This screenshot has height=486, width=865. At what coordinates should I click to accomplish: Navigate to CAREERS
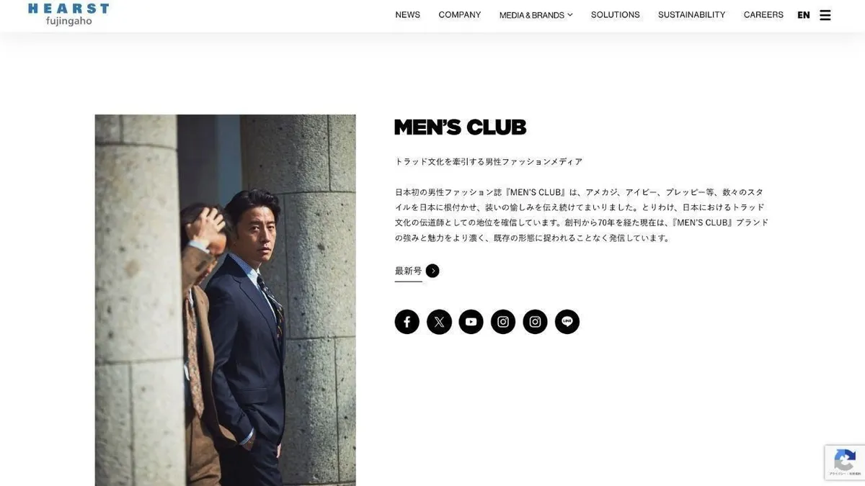coord(763,14)
